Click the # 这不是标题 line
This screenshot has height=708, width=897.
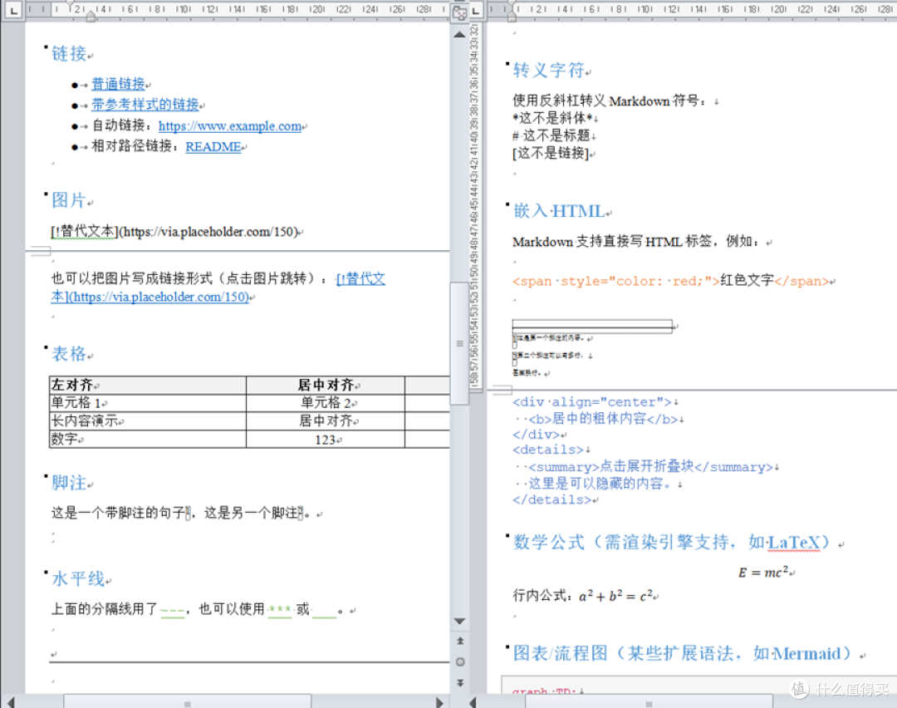pyautogui.click(x=551, y=135)
